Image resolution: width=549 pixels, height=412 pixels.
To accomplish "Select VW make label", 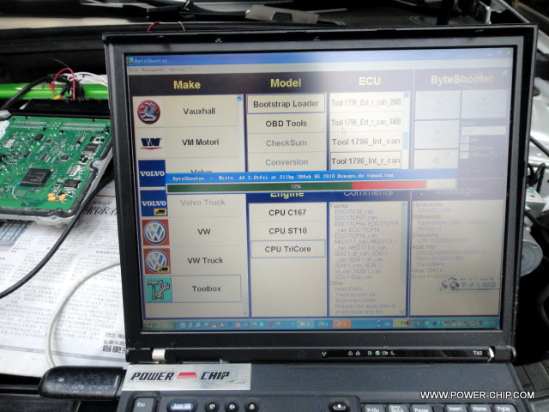I will pos(204,232).
